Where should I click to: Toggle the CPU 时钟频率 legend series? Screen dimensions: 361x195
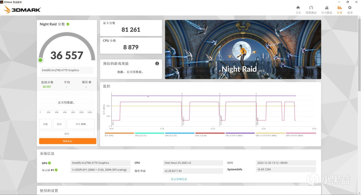point(240,135)
